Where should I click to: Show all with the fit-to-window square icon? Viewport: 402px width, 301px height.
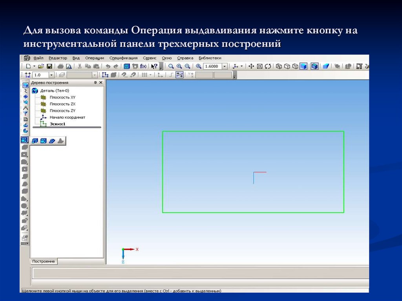tap(260, 66)
